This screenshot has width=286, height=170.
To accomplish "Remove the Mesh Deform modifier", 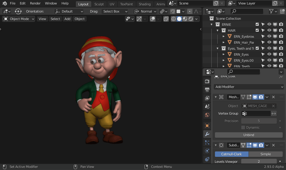I will [273, 97].
